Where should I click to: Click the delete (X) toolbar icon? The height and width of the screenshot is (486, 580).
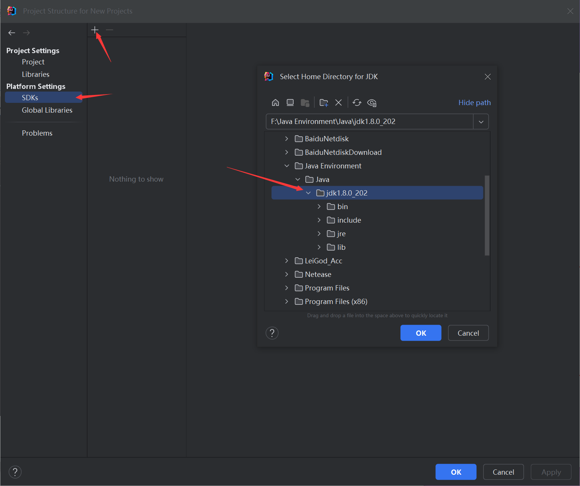pos(338,102)
